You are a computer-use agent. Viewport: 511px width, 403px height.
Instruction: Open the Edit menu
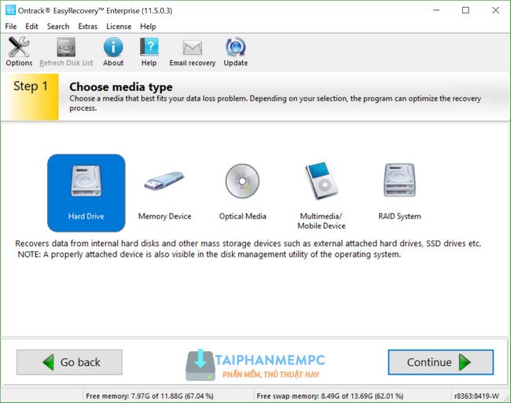(x=31, y=27)
